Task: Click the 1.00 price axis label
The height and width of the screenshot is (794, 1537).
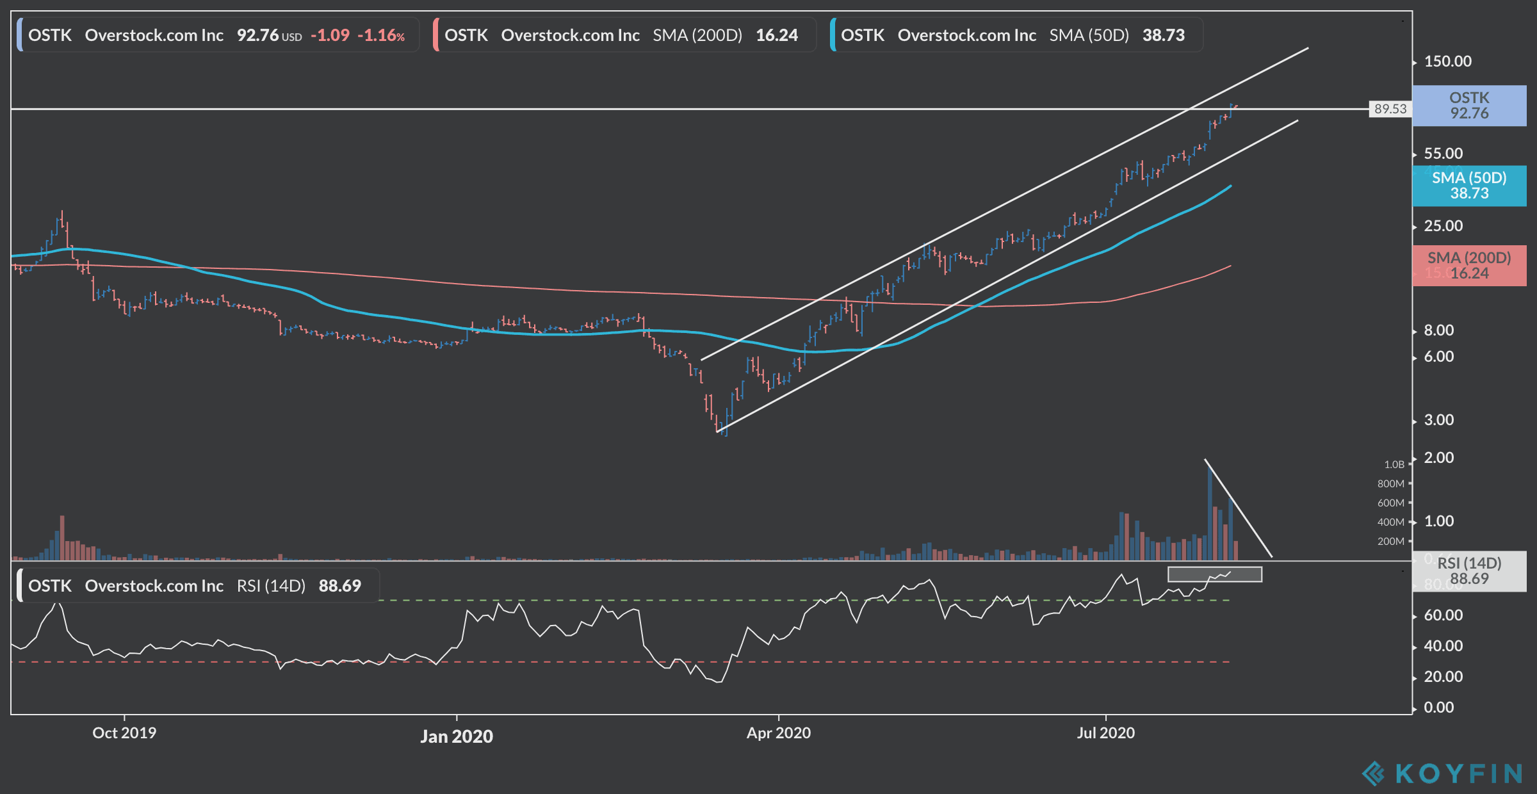Action: tap(1438, 521)
